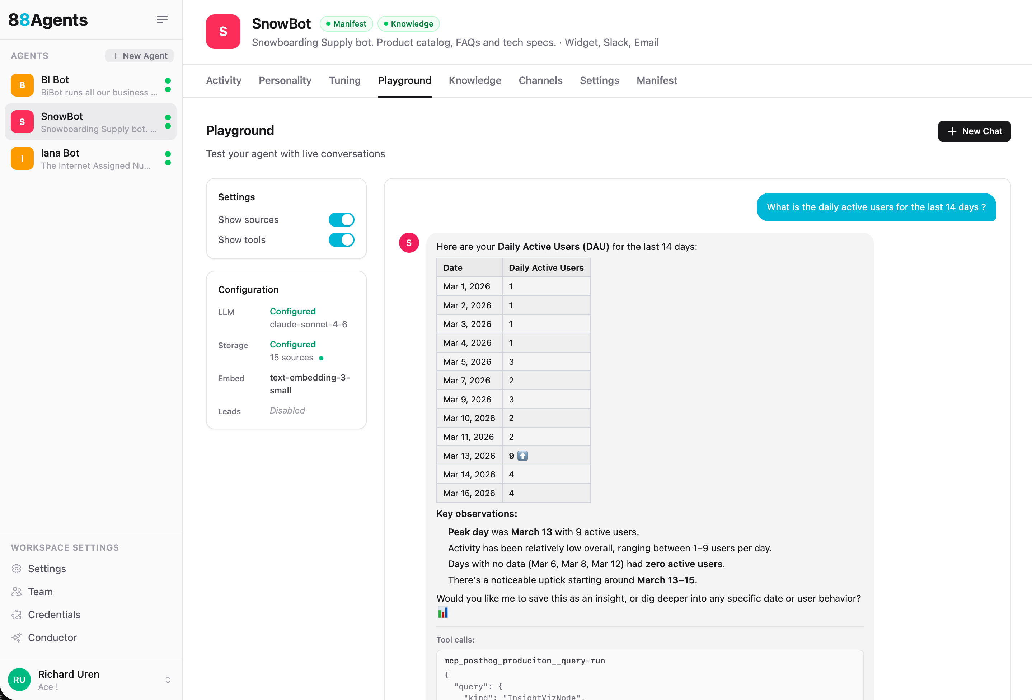Open Conductor sparkle icon
The image size is (1032, 700).
(x=17, y=638)
